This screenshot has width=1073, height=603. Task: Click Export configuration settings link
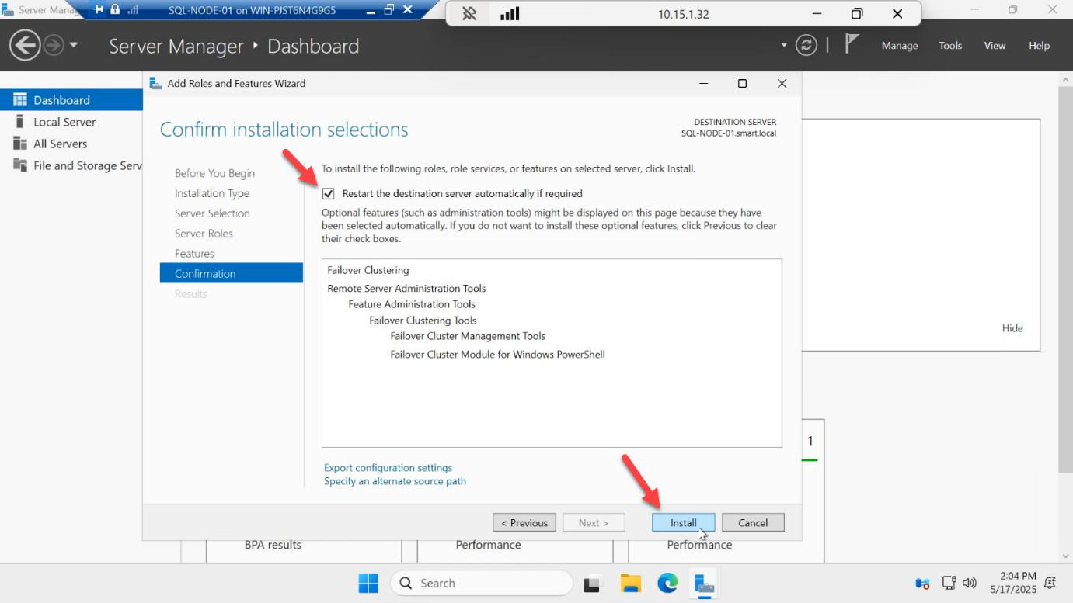point(388,468)
